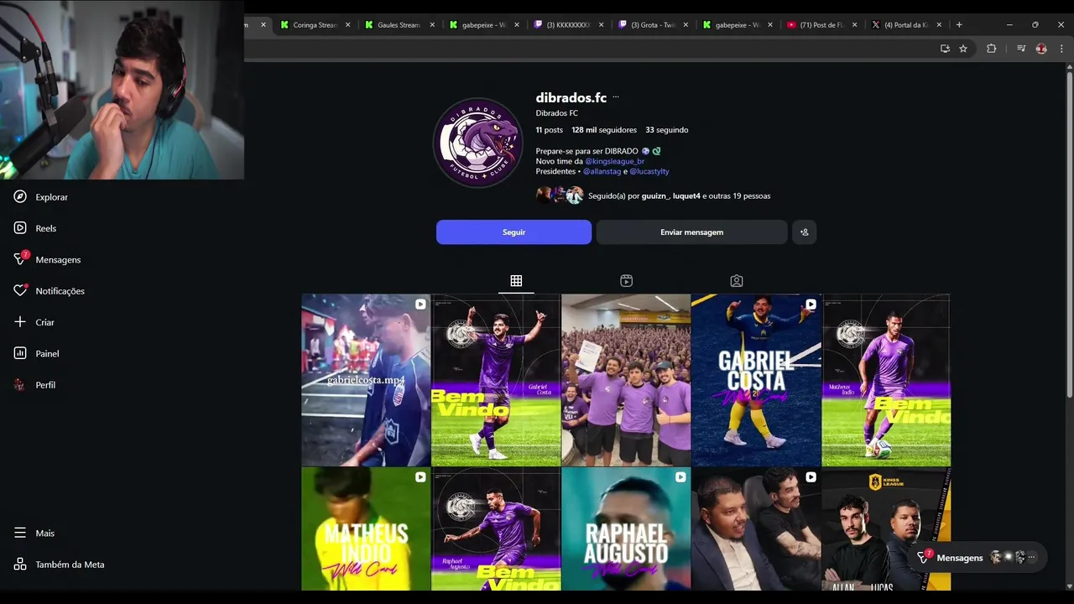
Task: Close the Gaules Stream tab
Action: (x=432, y=25)
